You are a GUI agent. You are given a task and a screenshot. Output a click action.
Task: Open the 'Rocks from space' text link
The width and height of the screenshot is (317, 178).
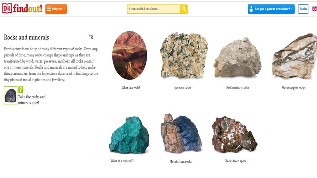click(x=236, y=161)
